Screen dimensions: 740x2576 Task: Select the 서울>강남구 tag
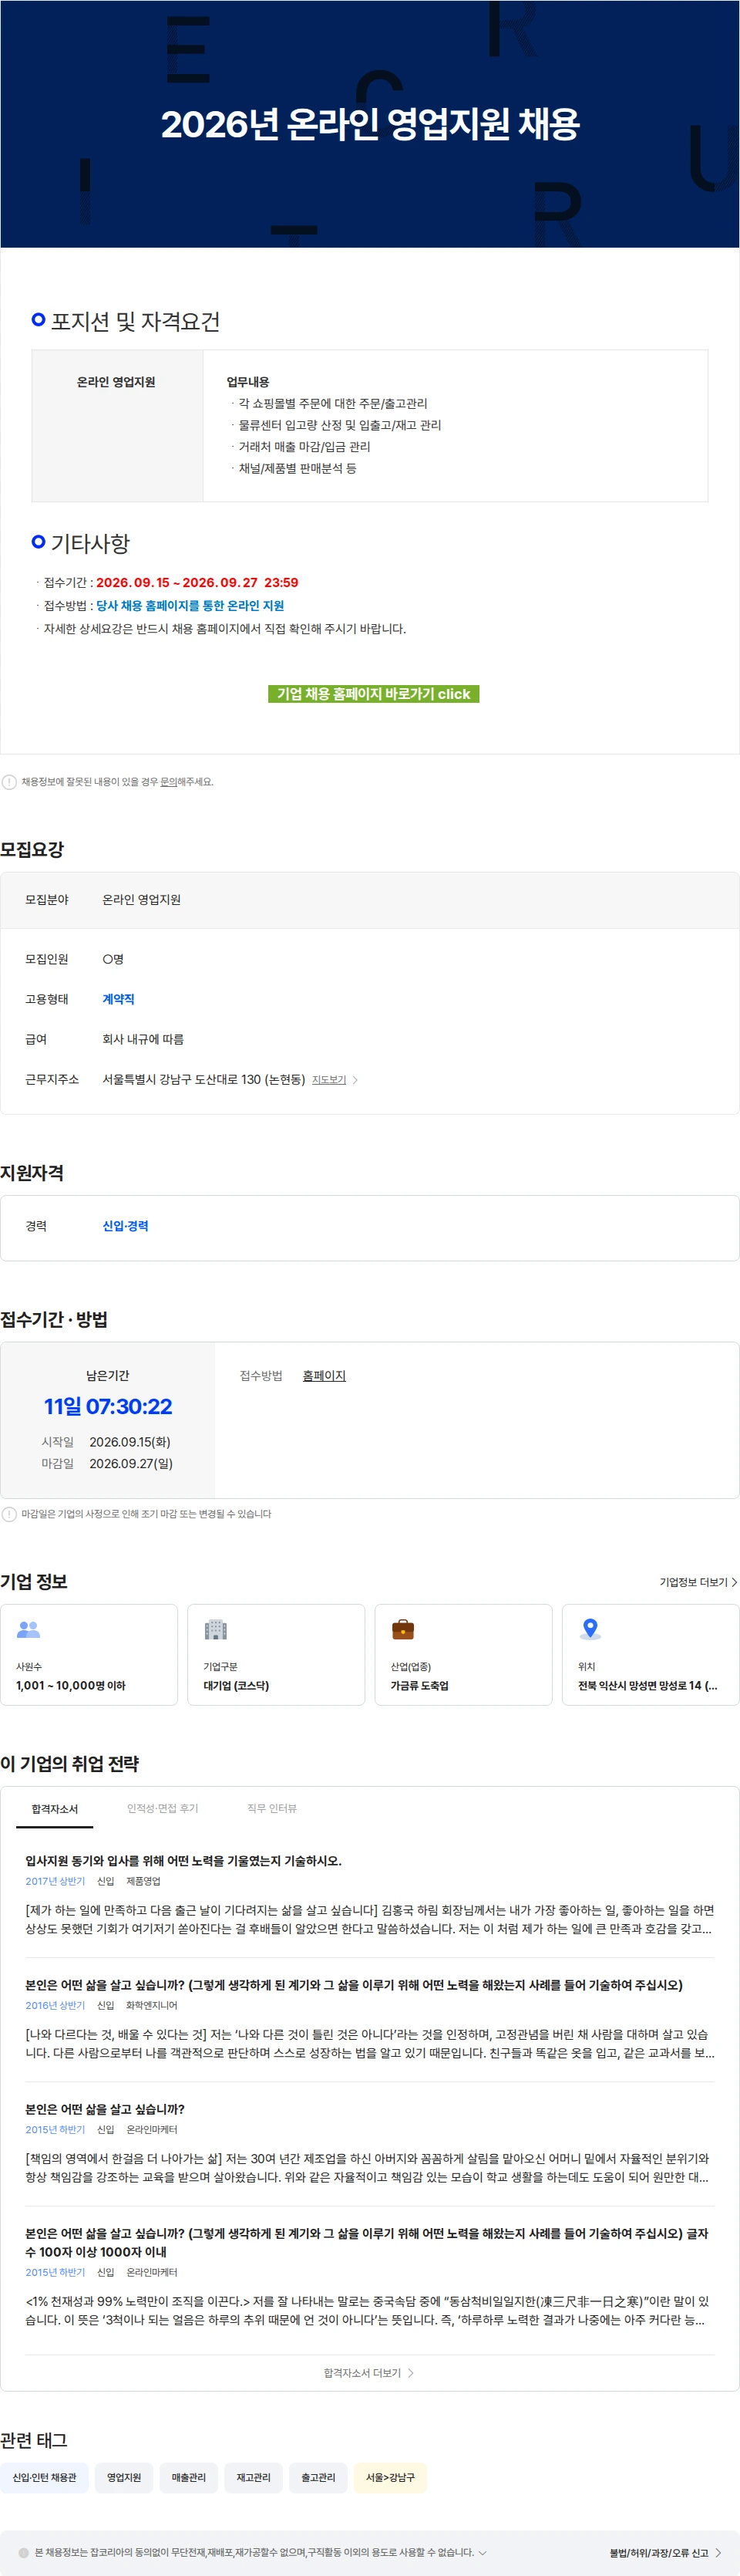(x=389, y=2476)
